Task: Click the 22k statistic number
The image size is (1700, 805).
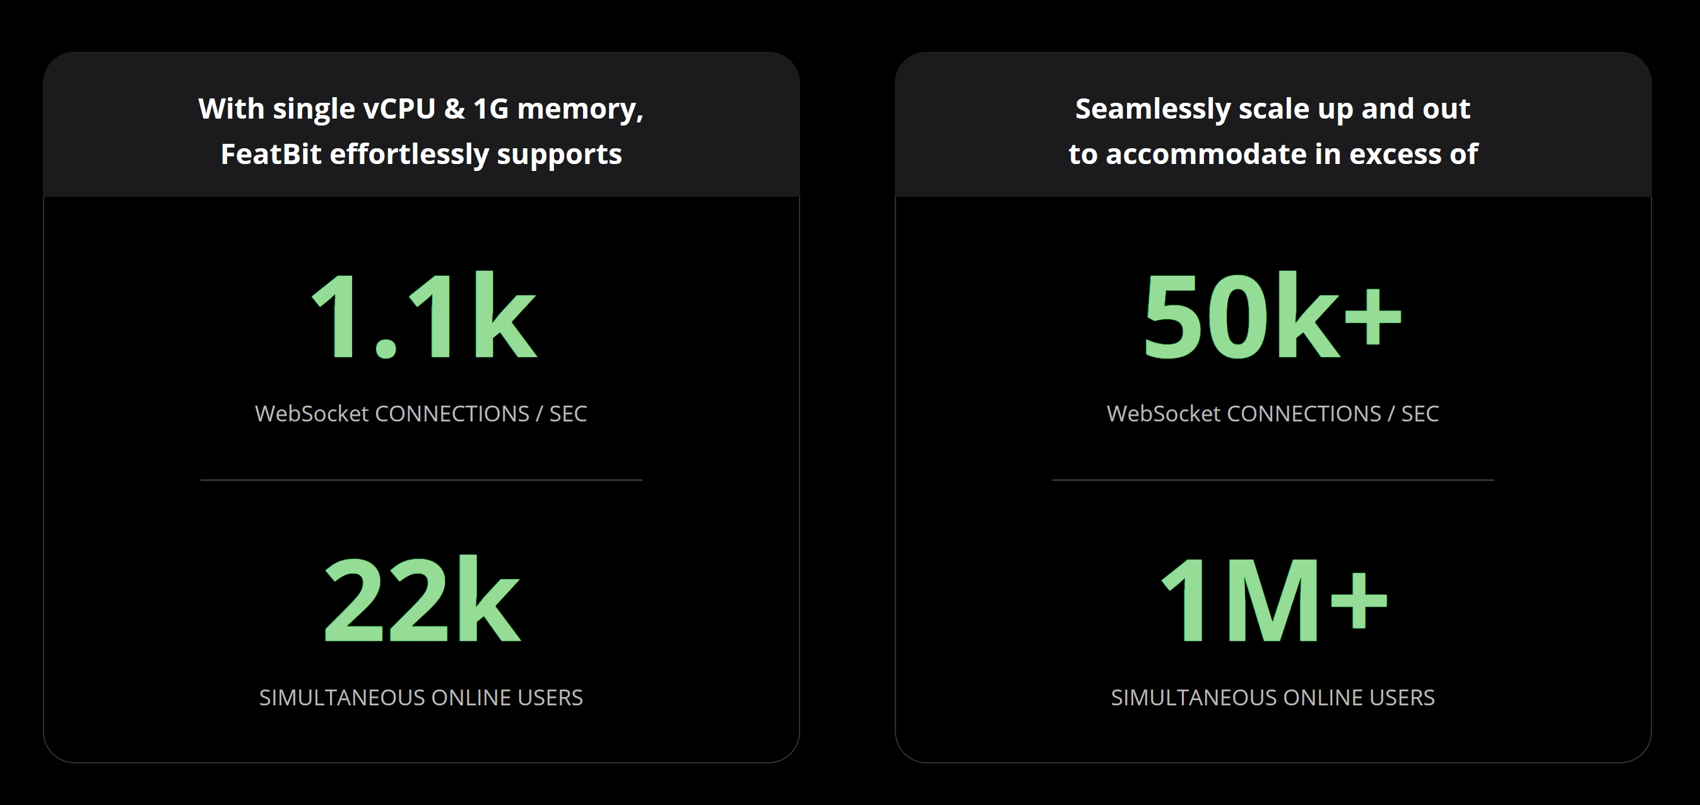Action: (422, 599)
